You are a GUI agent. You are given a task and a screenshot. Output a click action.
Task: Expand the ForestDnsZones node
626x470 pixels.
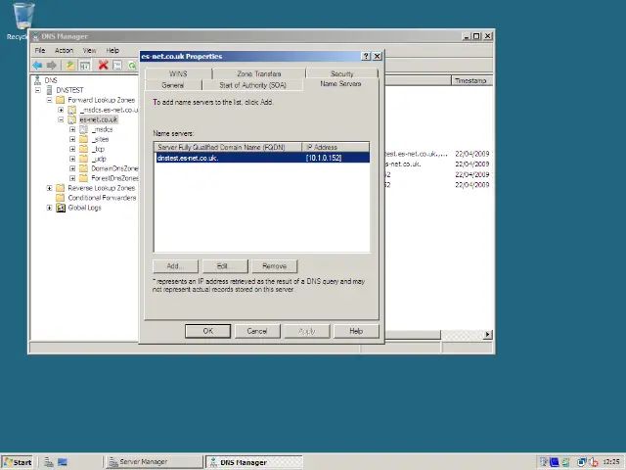(x=72, y=178)
